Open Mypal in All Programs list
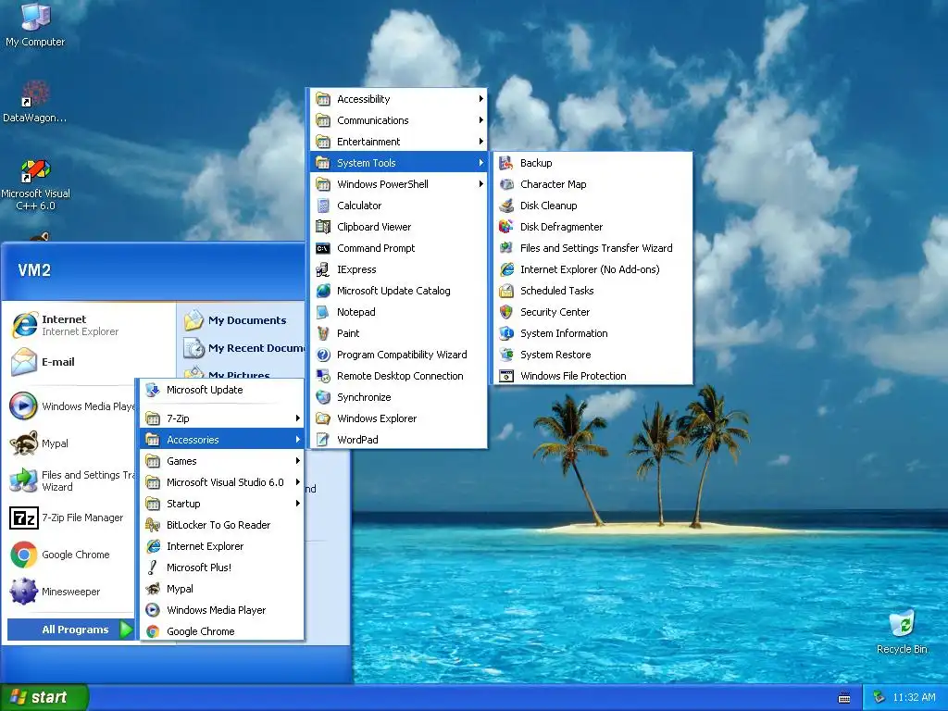This screenshot has width=948, height=711. (x=222, y=589)
